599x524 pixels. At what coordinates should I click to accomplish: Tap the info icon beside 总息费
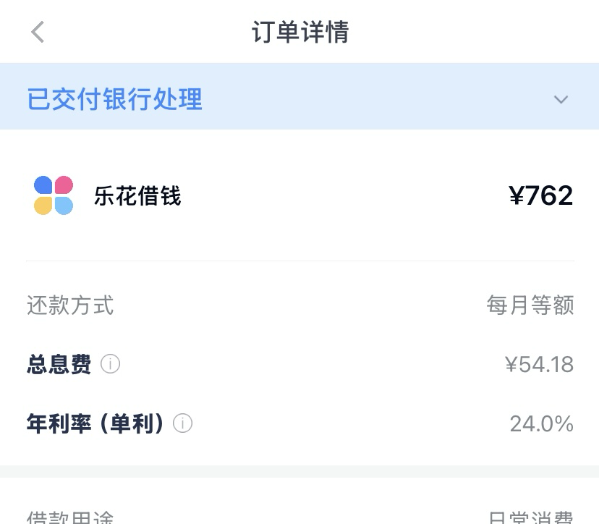click(110, 364)
